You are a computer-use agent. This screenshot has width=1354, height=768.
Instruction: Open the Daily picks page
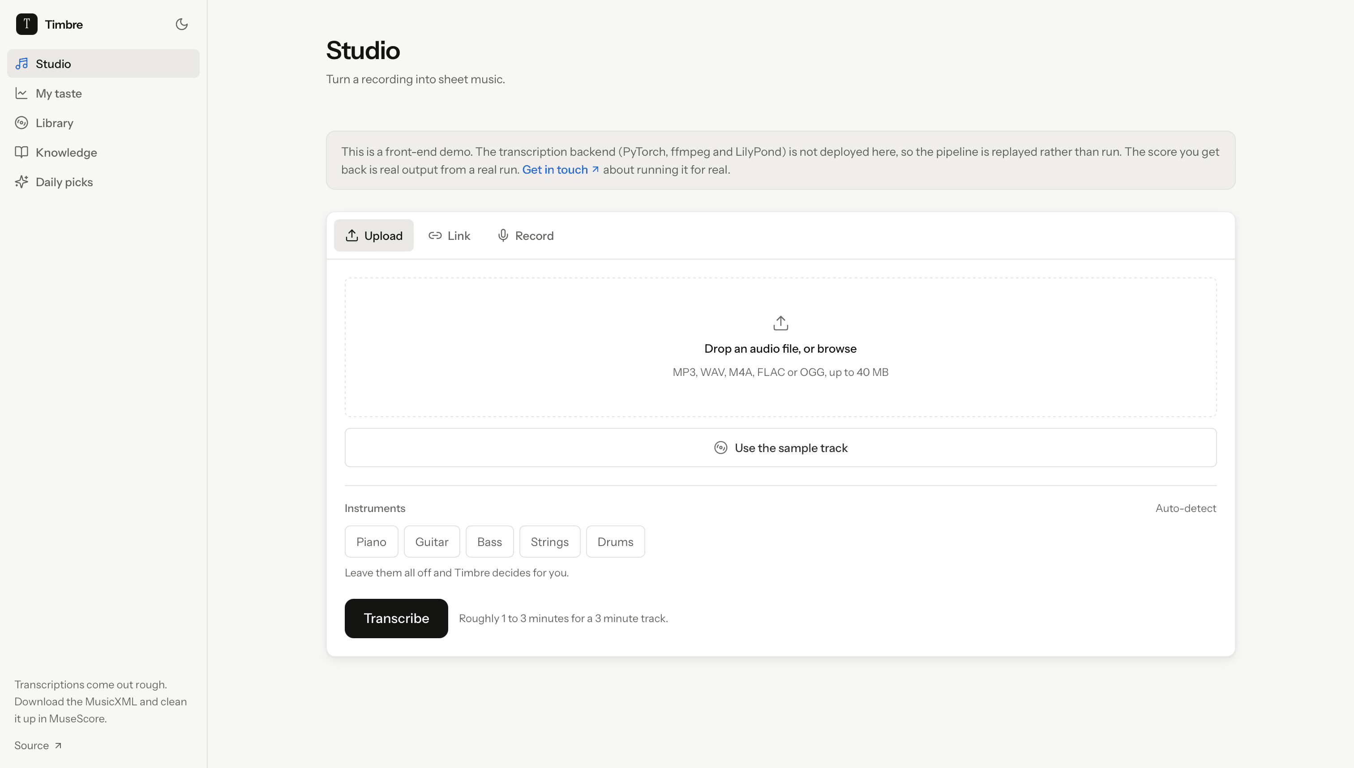tap(103, 182)
